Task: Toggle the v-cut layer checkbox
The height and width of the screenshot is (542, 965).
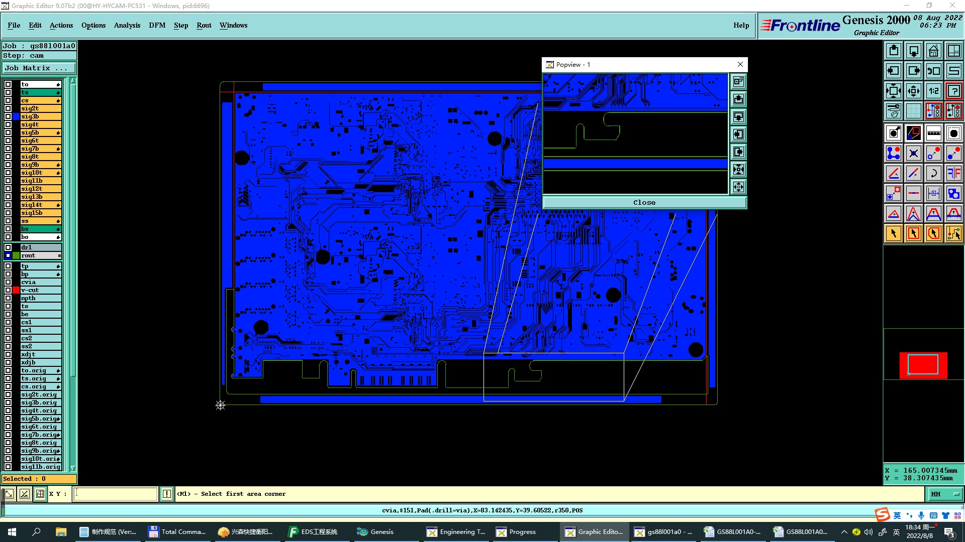Action: coord(8,290)
